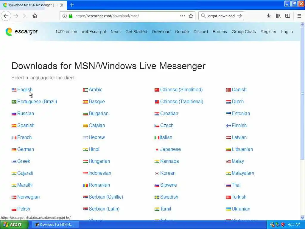Screen dimensions: 305x229
Task: Open the Firefox home page icon
Action: tap(35, 16)
